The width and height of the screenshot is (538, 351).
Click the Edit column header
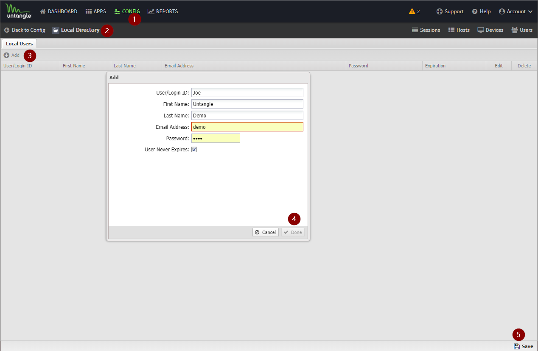499,66
